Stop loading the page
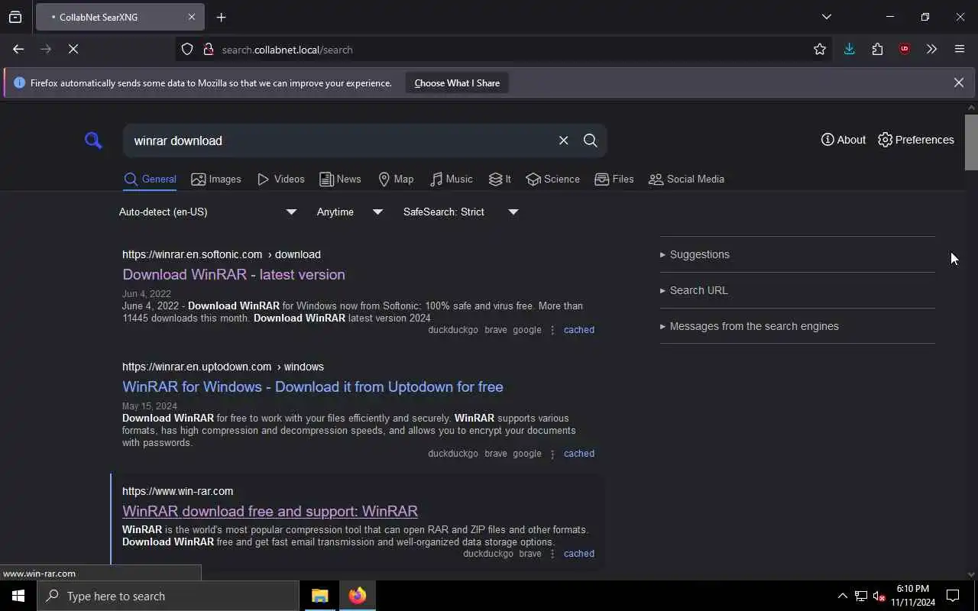The width and height of the screenshot is (978, 611). click(73, 49)
